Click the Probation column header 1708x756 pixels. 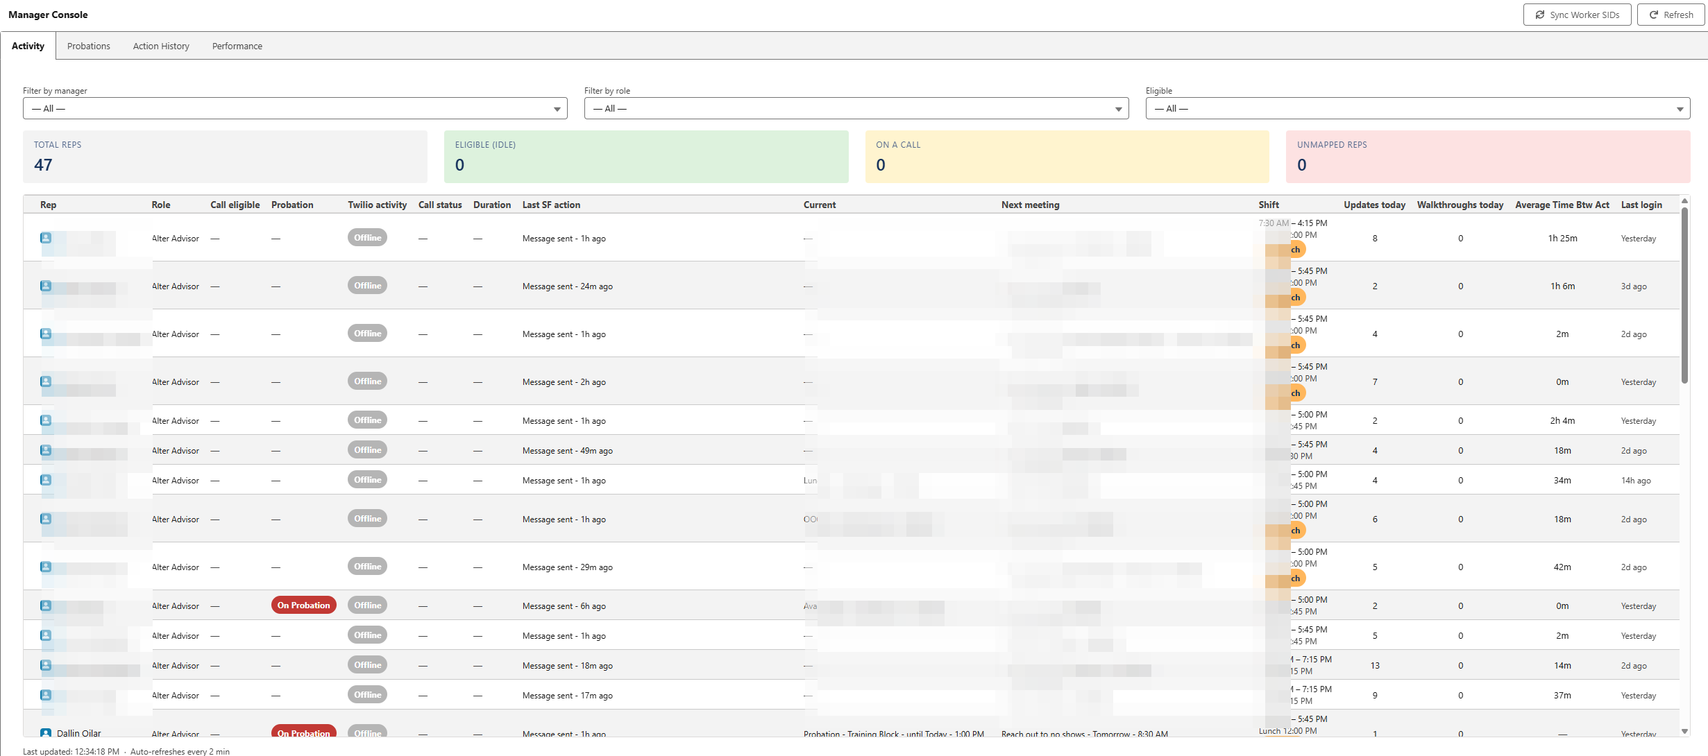point(292,205)
